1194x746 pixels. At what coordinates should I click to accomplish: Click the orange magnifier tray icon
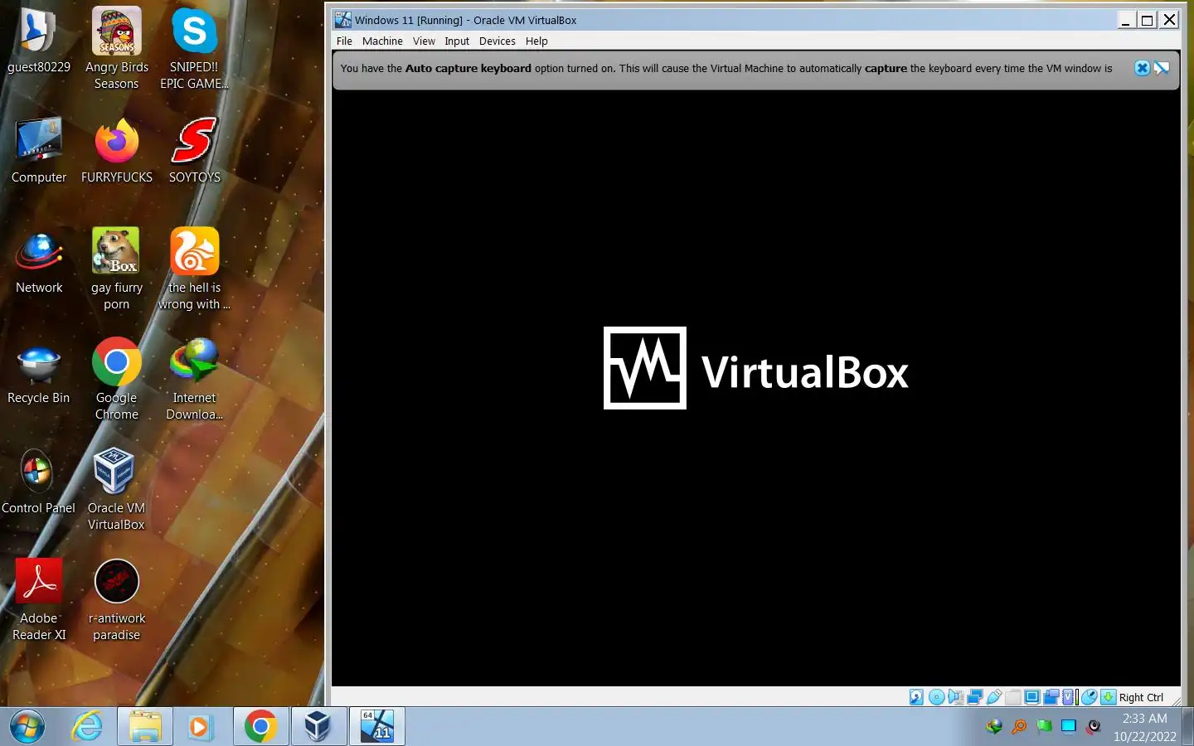pos(1019,727)
